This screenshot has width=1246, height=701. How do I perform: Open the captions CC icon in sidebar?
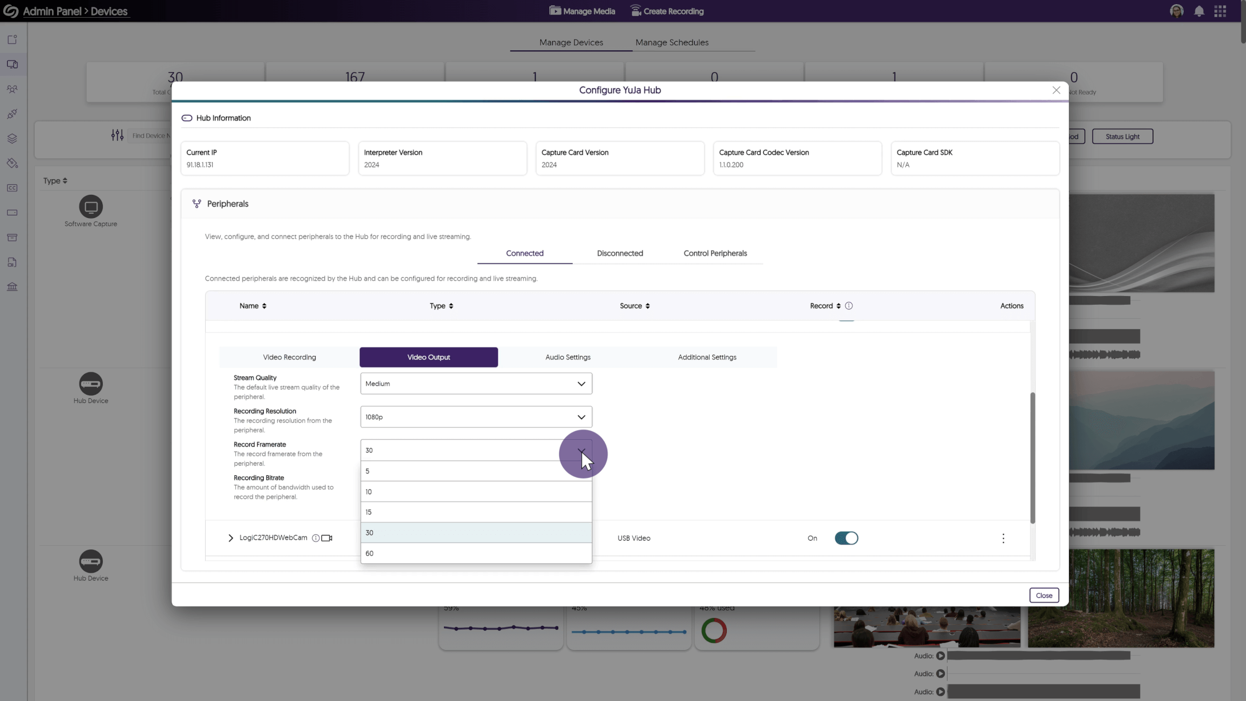click(x=12, y=188)
